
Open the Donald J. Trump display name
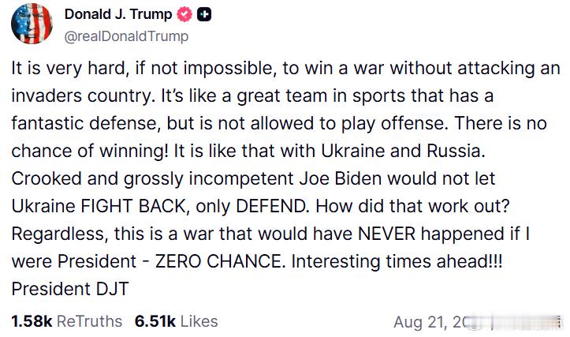coord(118,14)
